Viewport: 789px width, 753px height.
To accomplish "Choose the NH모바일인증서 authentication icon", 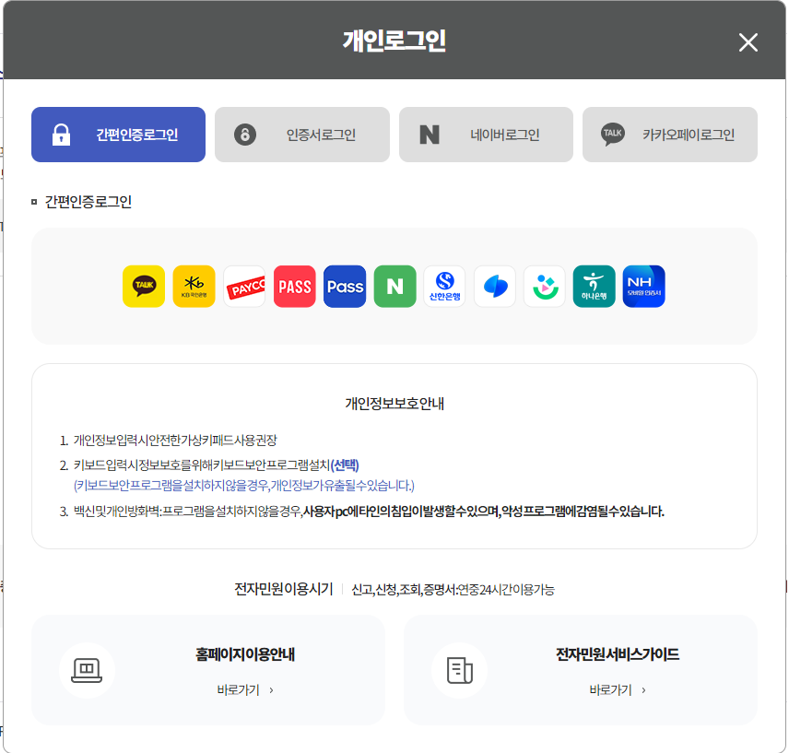I will pos(644,286).
